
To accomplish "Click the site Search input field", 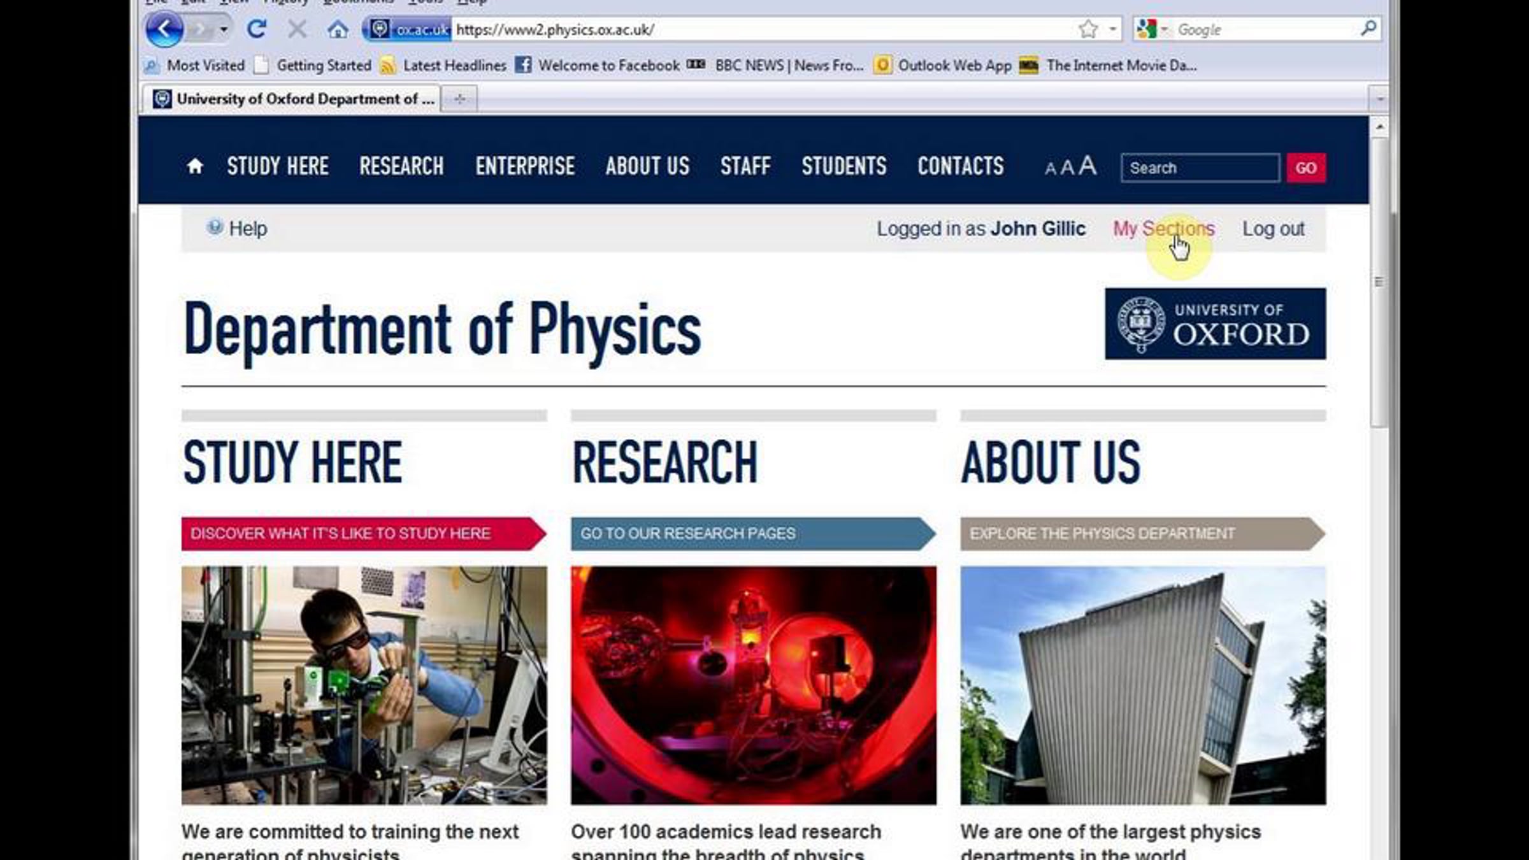I will pos(1199,168).
